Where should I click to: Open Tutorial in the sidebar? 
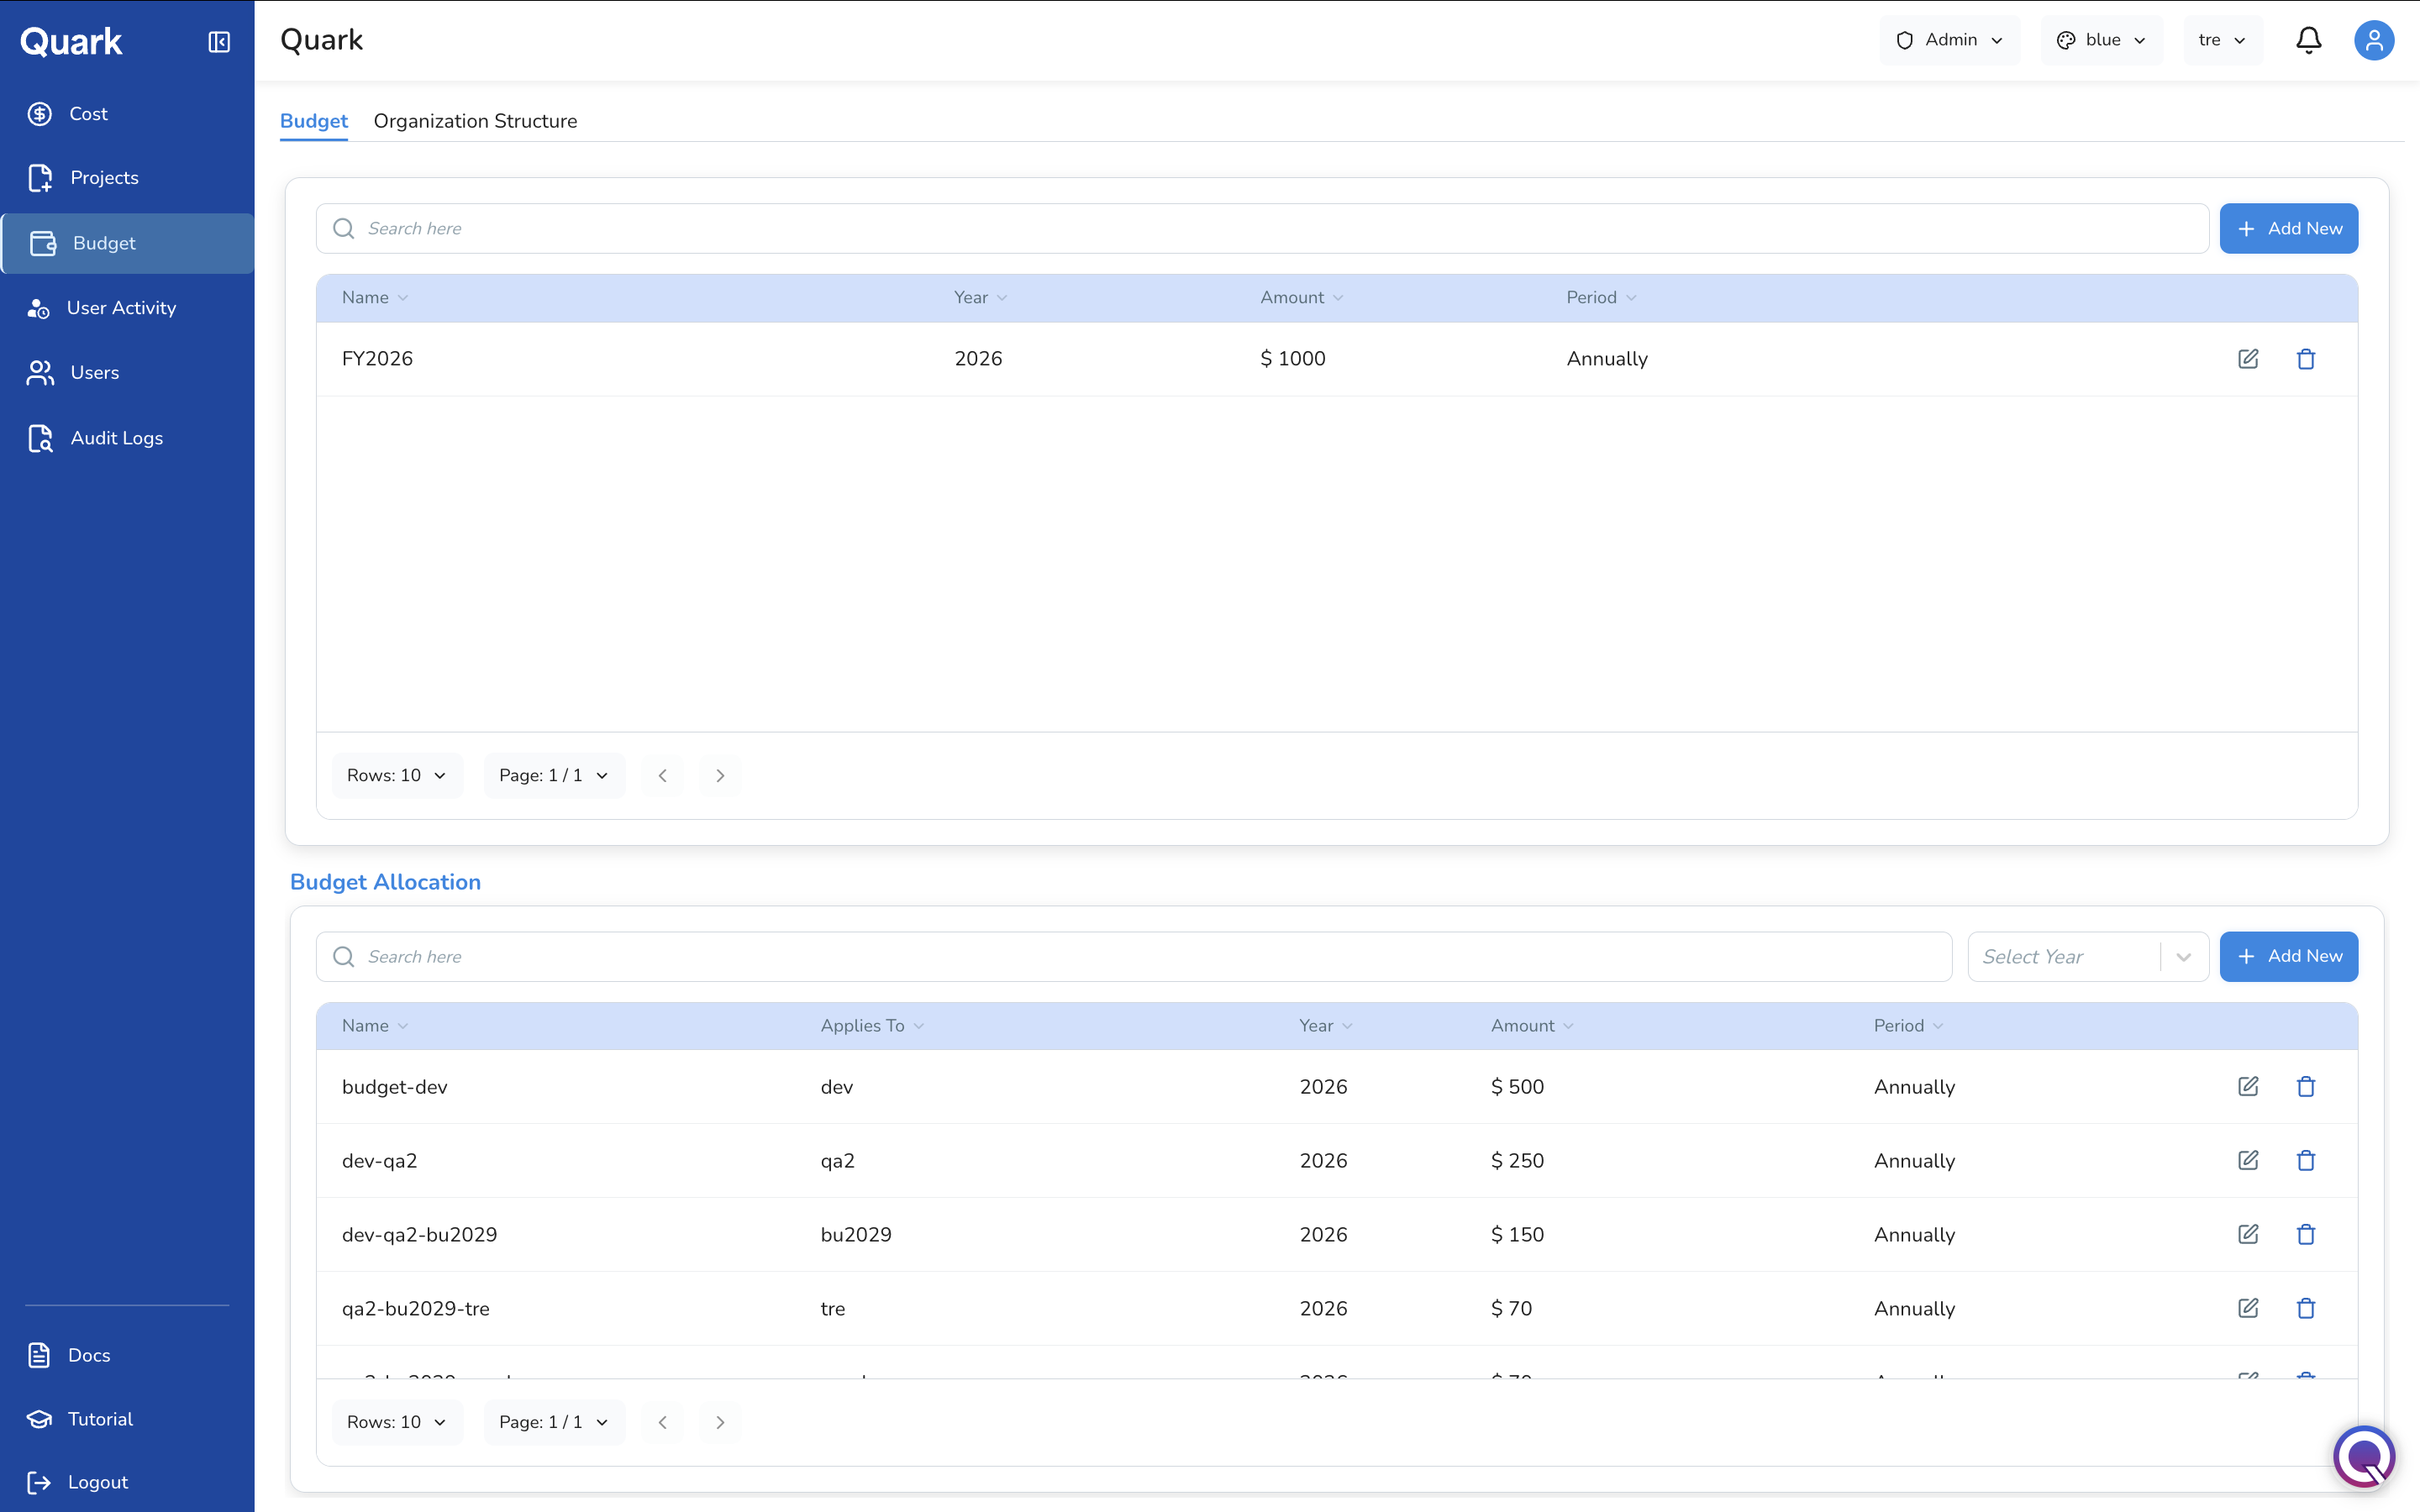click(127, 1419)
